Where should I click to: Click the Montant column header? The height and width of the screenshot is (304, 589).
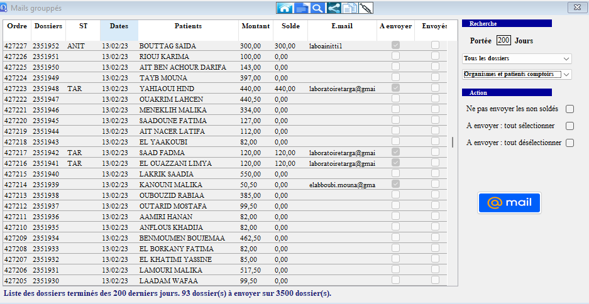click(255, 26)
